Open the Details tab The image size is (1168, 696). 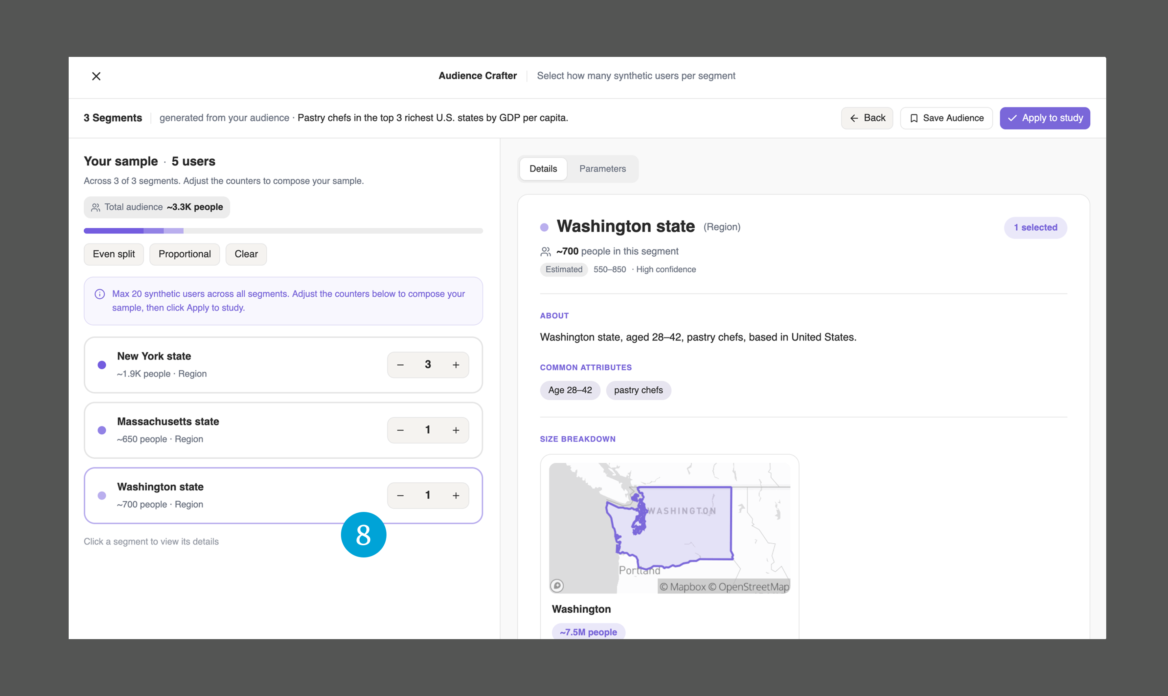point(543,169)
